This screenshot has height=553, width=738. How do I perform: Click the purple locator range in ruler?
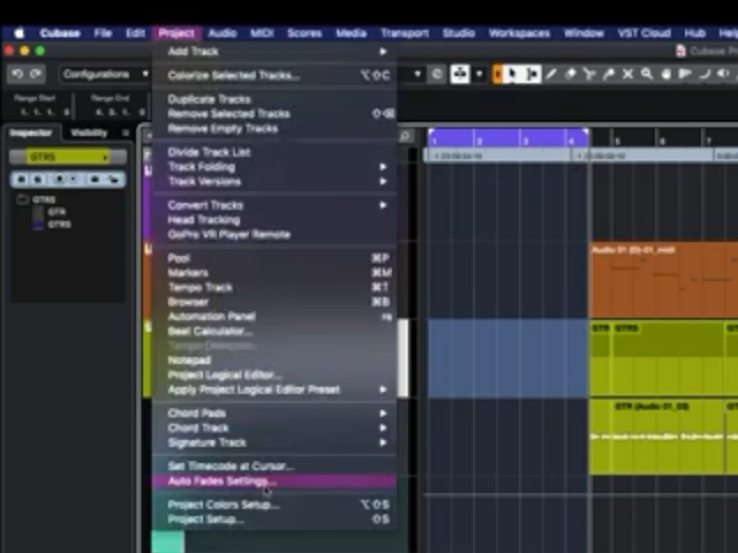[508, 138]
